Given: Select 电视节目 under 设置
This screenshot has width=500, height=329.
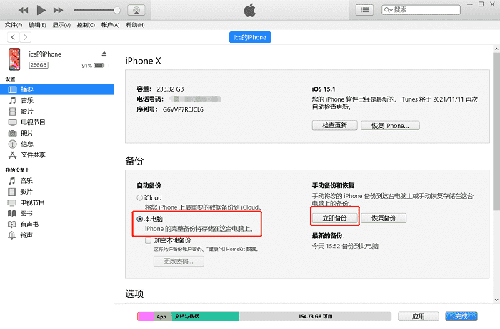Looking at the screenshot, I should coord(56,122).
